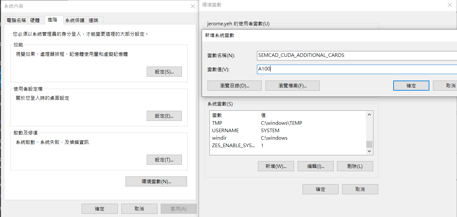Click 設定(S) button under 效能
The width and height of the screenshot is (457, 217).
pyautogui.click(x=164, y=72)
